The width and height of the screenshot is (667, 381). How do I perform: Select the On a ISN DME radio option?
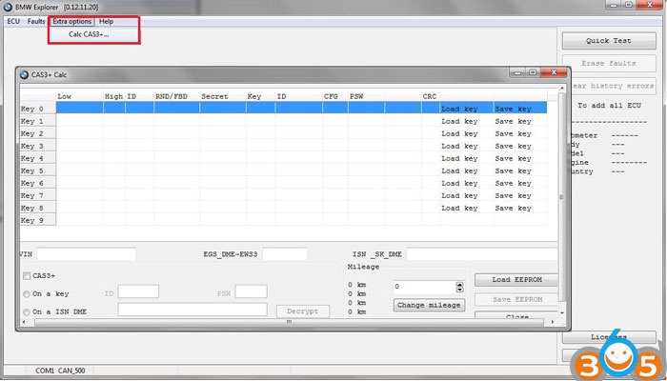coord(27,311)
